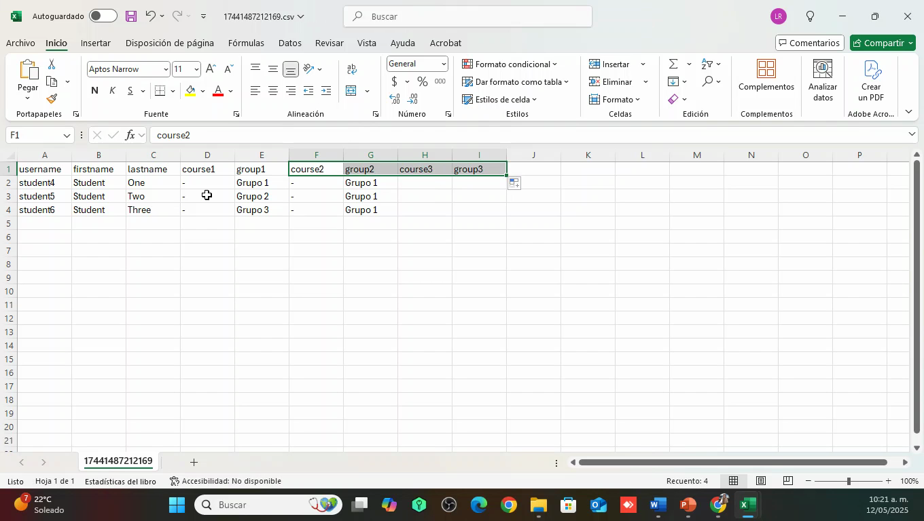
Task: Open the font size 11 dropdown
Action: 196,69
